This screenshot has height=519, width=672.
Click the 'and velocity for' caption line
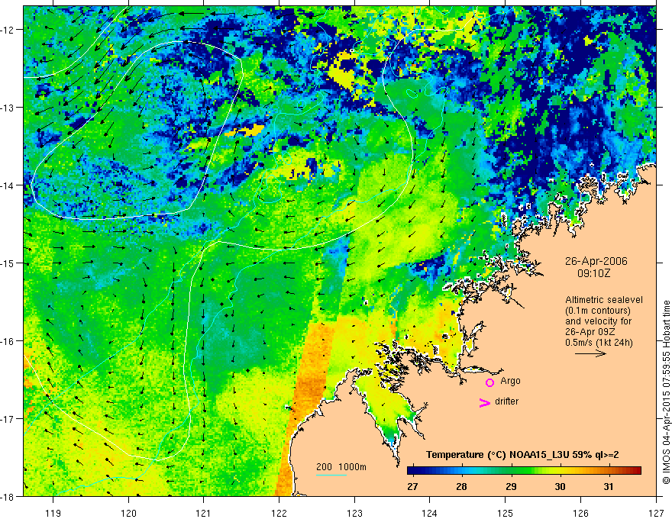598,321
